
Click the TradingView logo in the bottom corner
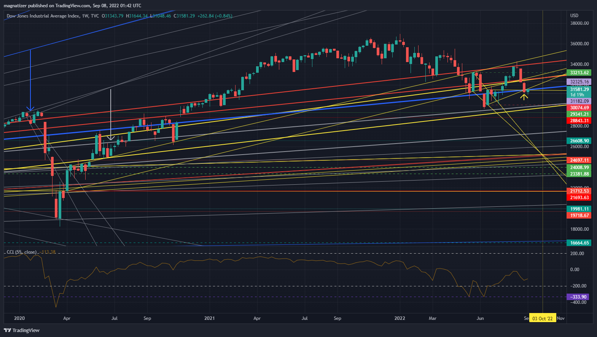coord(22,330)
